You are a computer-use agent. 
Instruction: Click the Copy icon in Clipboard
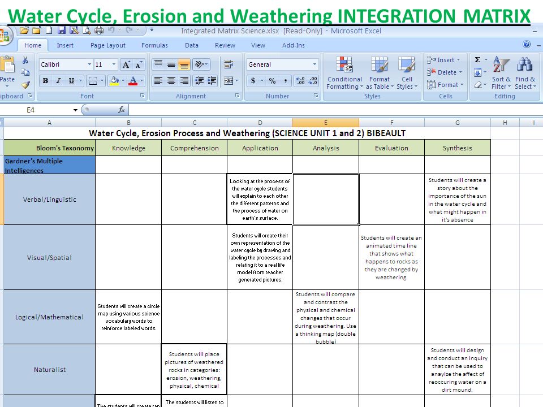pos(25,72)
